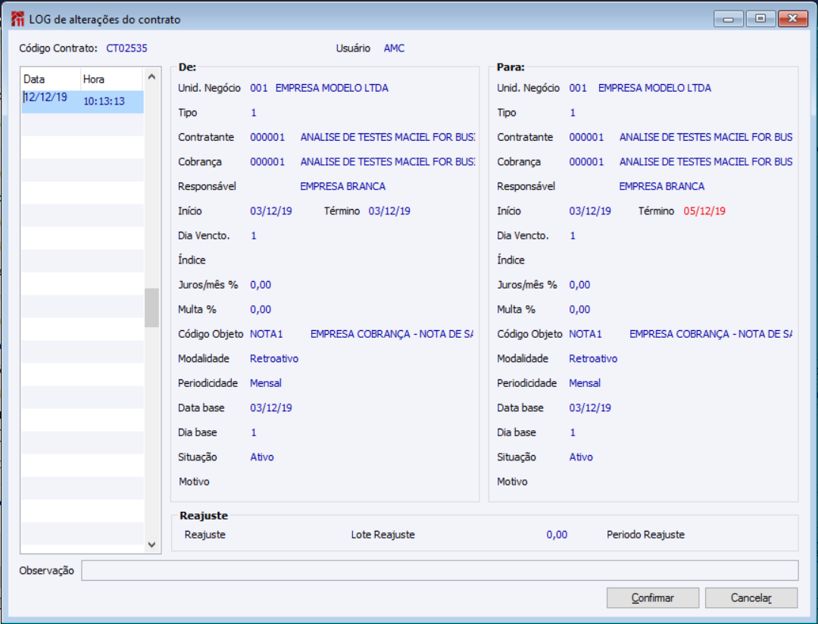
Task: Click Situação Ativo in the De panel
Action: pos(262,457)
